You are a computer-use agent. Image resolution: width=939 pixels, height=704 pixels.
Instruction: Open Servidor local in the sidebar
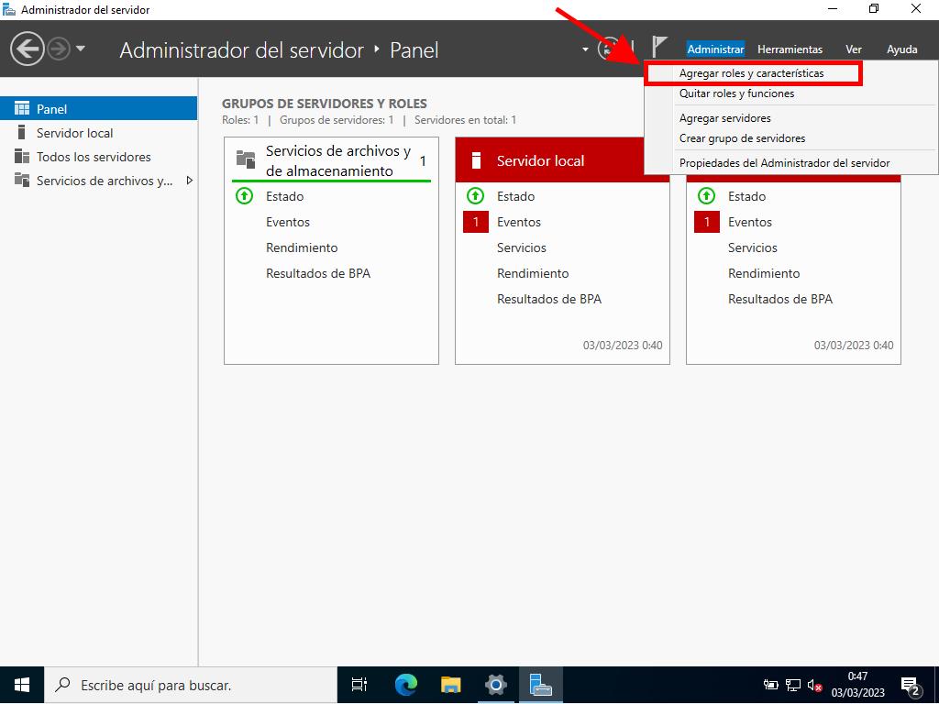(x=74, y=133)
